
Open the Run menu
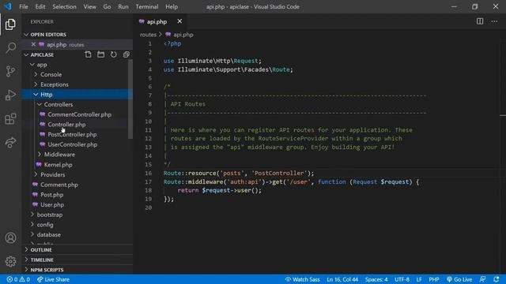pyautogui.click(x=123, y=6)
